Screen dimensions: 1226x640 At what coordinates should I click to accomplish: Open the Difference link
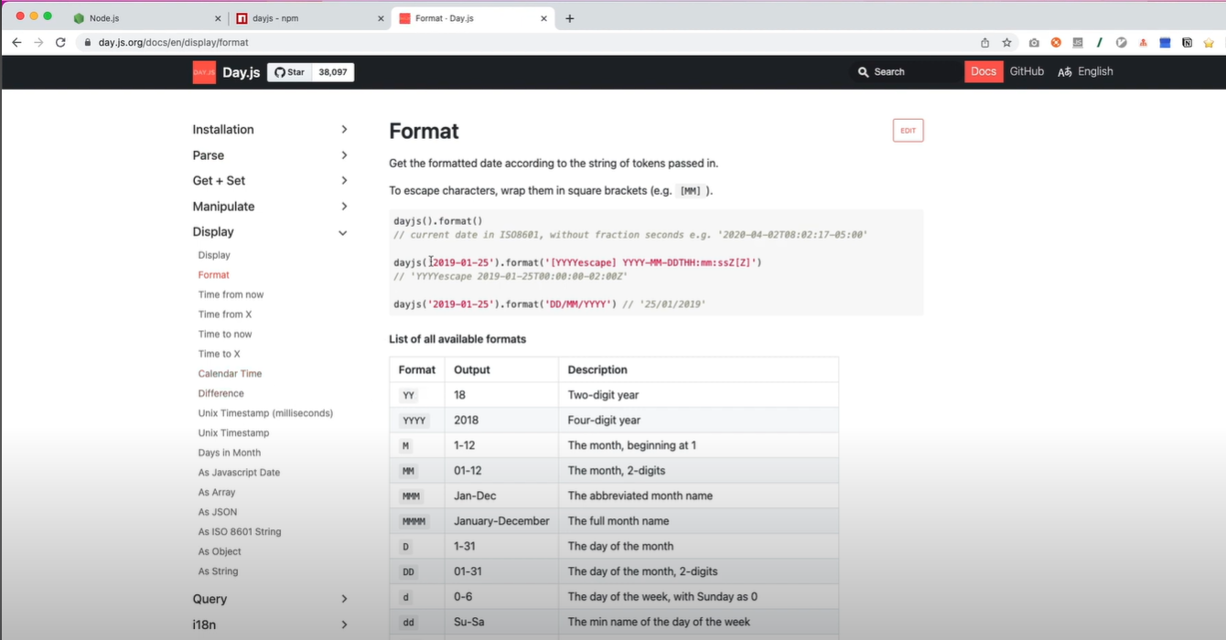point(220,394)
